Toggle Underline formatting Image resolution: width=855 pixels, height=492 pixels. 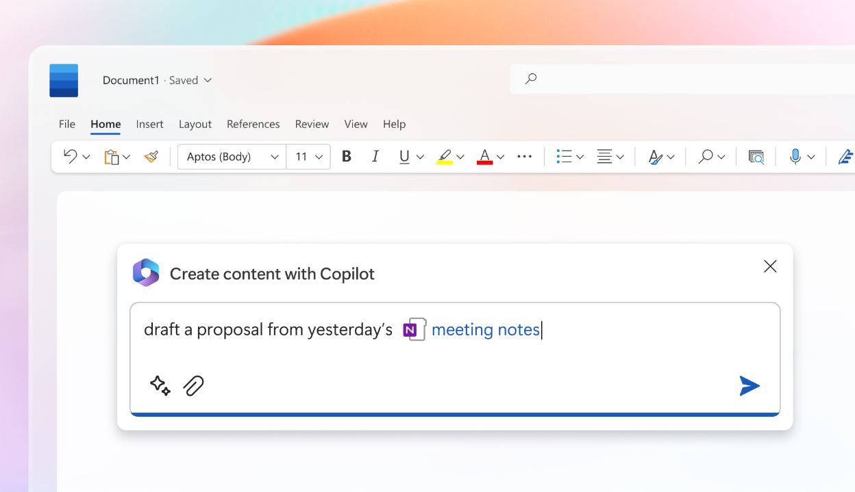[x=404, y=157]
